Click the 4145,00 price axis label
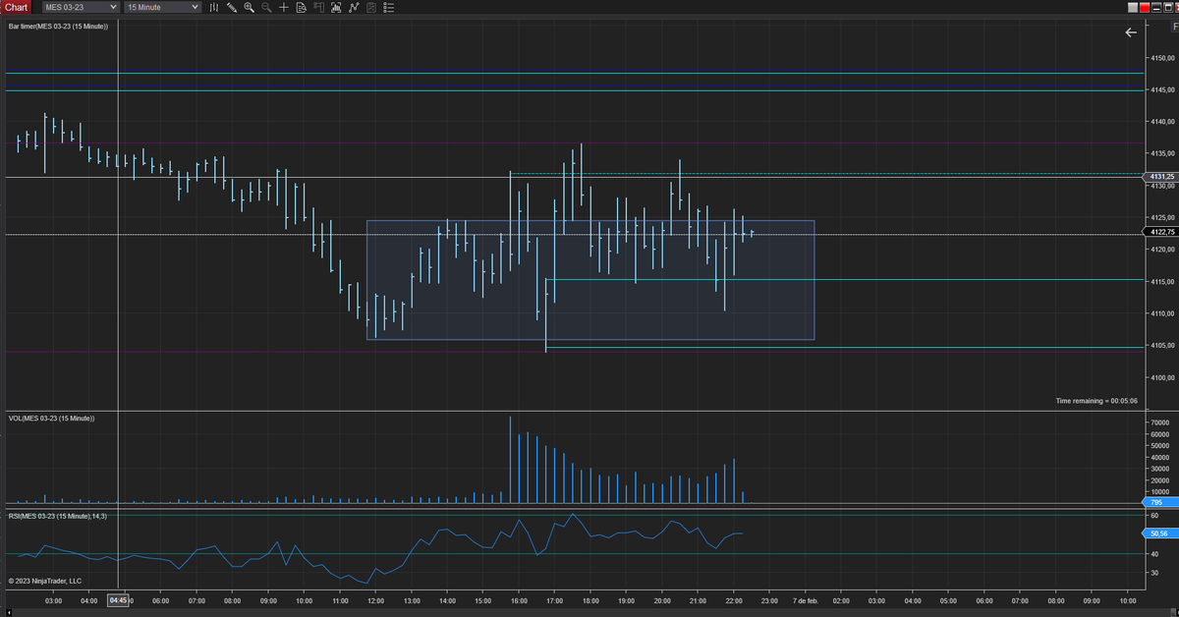Image resolution: width=1179 pixels, height=617 pixels. (1163, 90)
